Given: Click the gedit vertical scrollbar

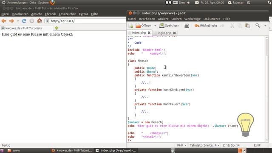Looking at the screenshot, I should tap(267, 89).
